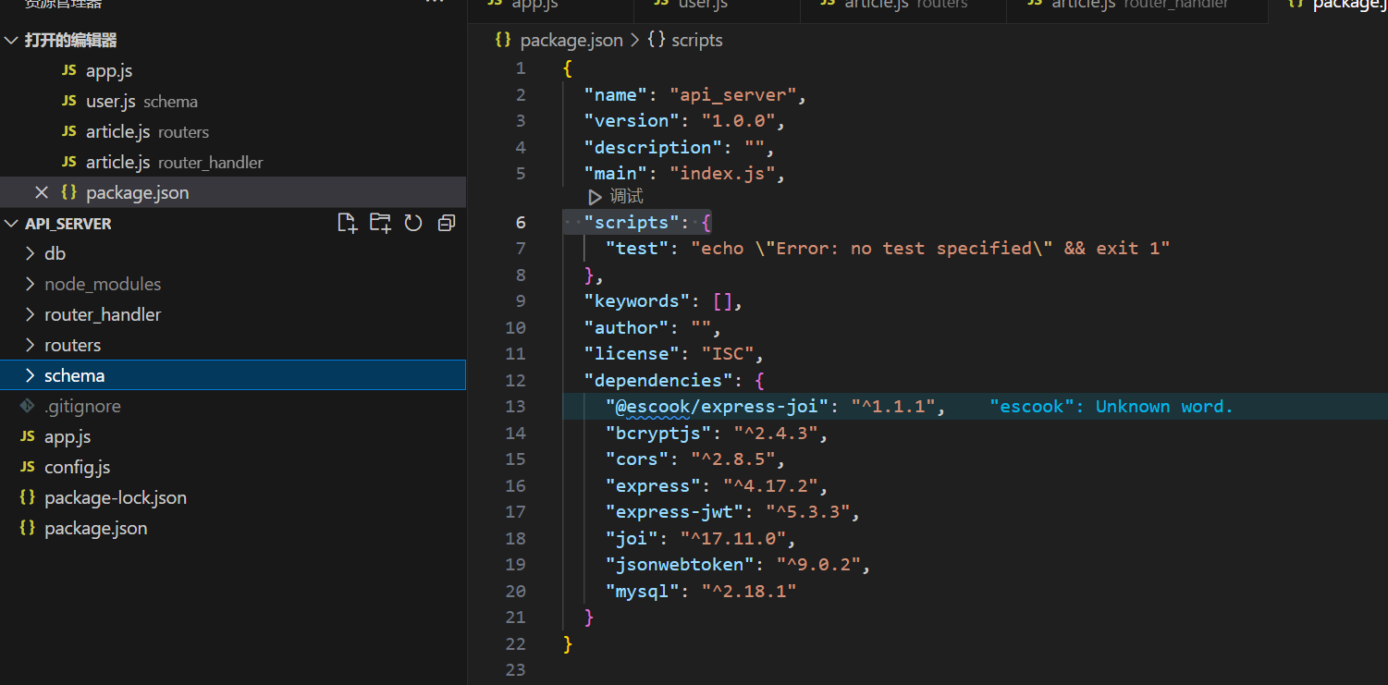
Task: Click the "dependencies" key on line 12
Action: coord(658,380)
